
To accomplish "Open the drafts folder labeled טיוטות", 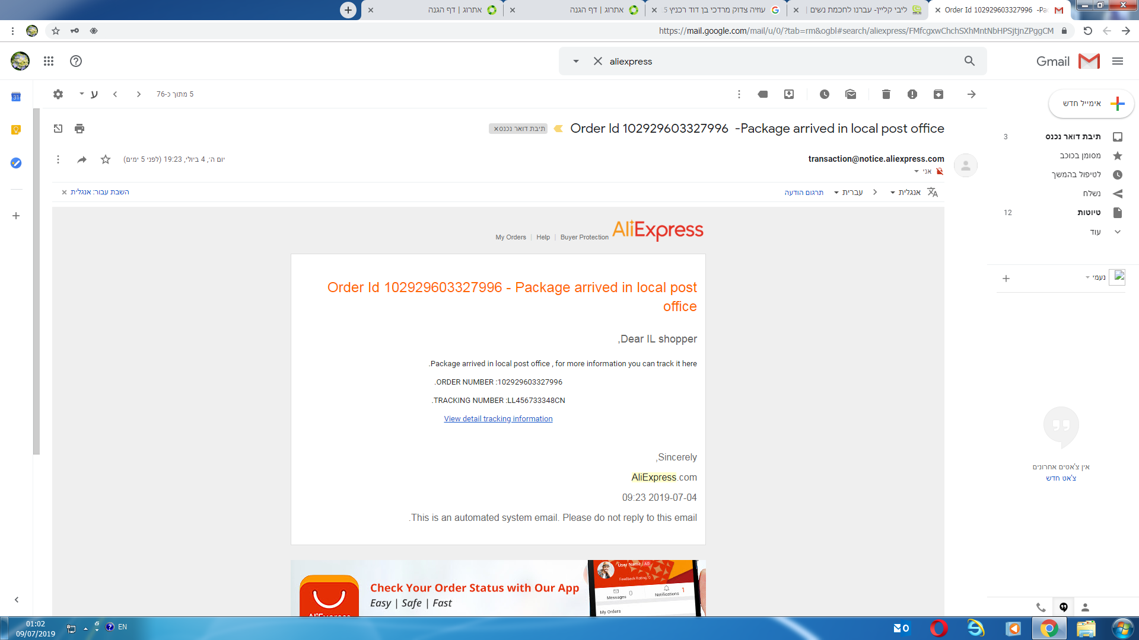I will coord(1089,213).
